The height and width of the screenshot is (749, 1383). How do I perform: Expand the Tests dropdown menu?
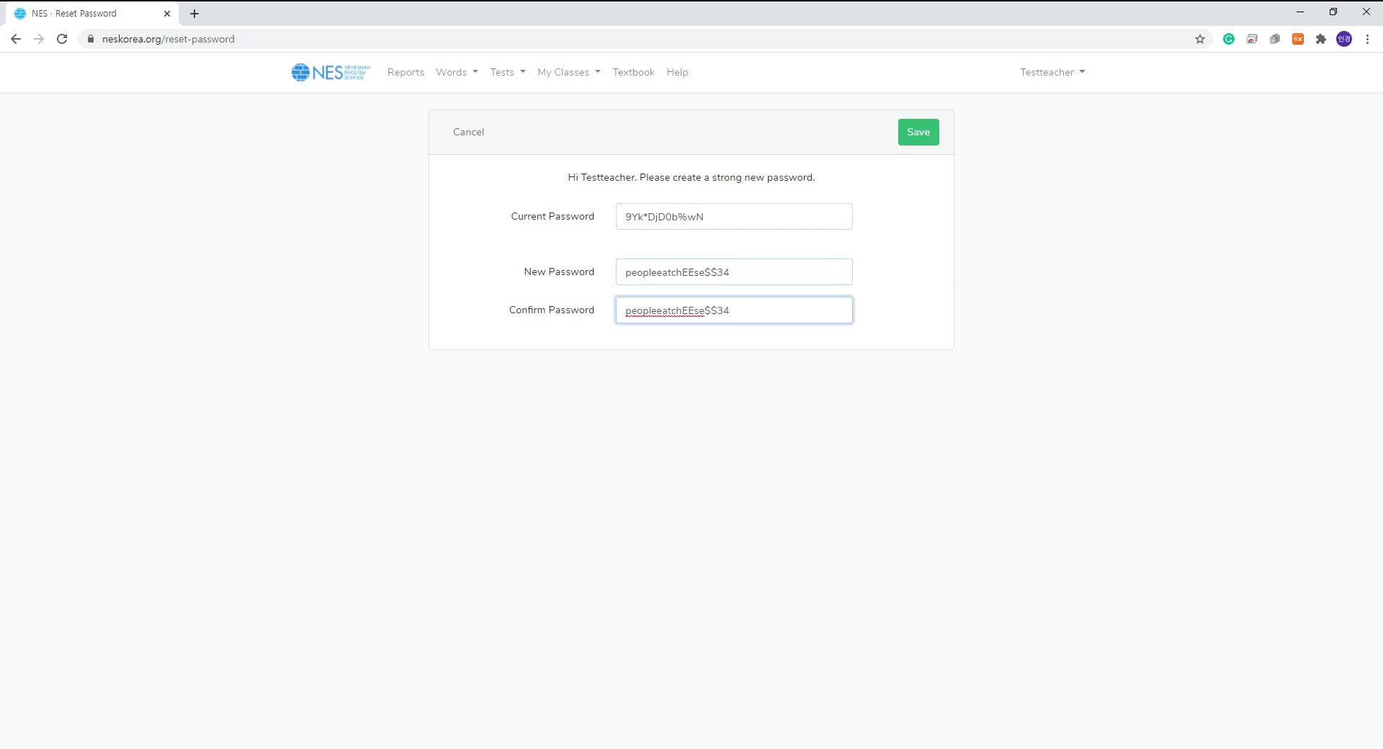[x=508, y=72]
